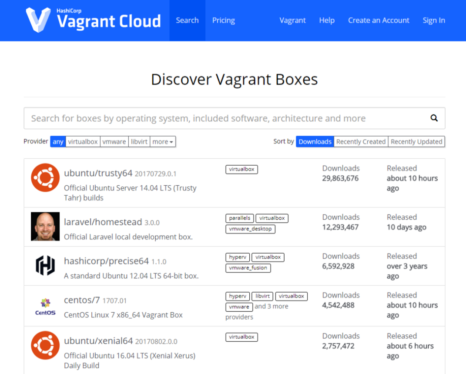Sort boxes by Recently Created
Image resolution: width=466 pixels, height=374 pixels.
tap(361, 142)
